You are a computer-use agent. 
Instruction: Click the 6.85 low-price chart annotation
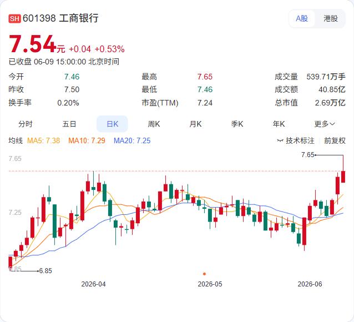coord(45,270)
